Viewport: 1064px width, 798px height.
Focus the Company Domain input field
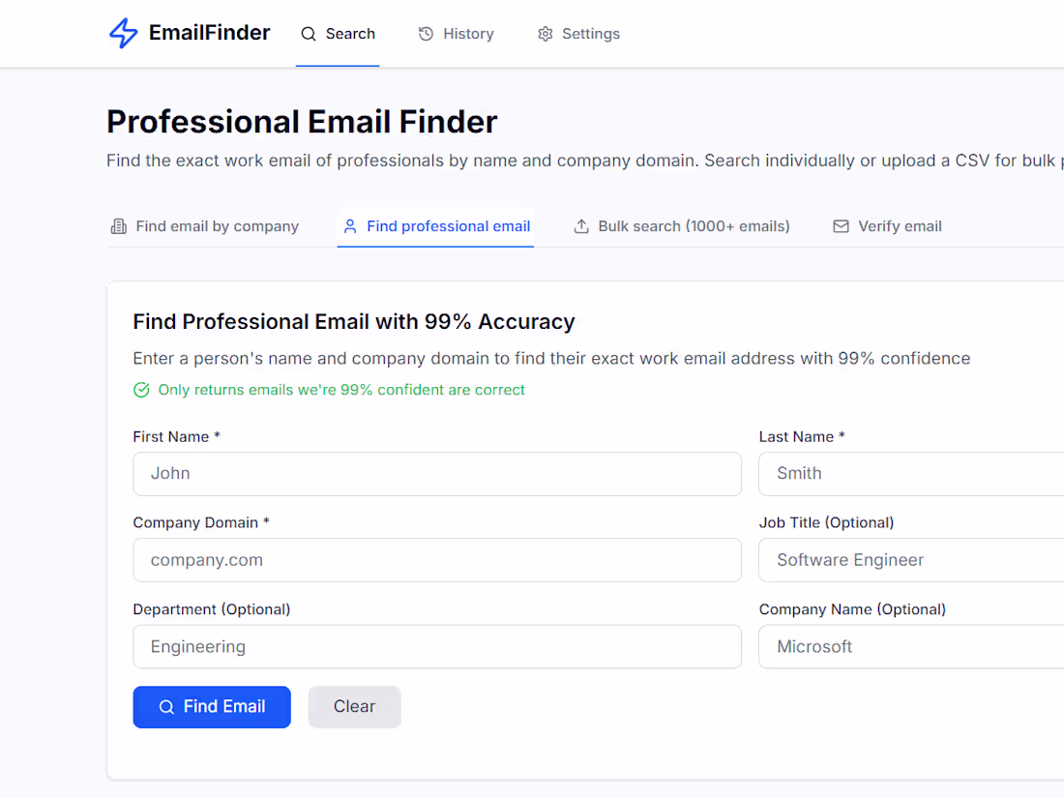coord(437,560)
